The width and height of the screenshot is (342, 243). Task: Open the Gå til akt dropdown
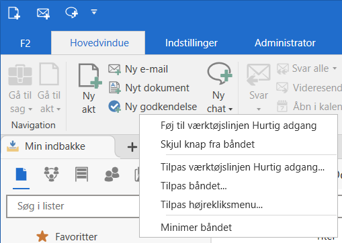pos(49,89)
